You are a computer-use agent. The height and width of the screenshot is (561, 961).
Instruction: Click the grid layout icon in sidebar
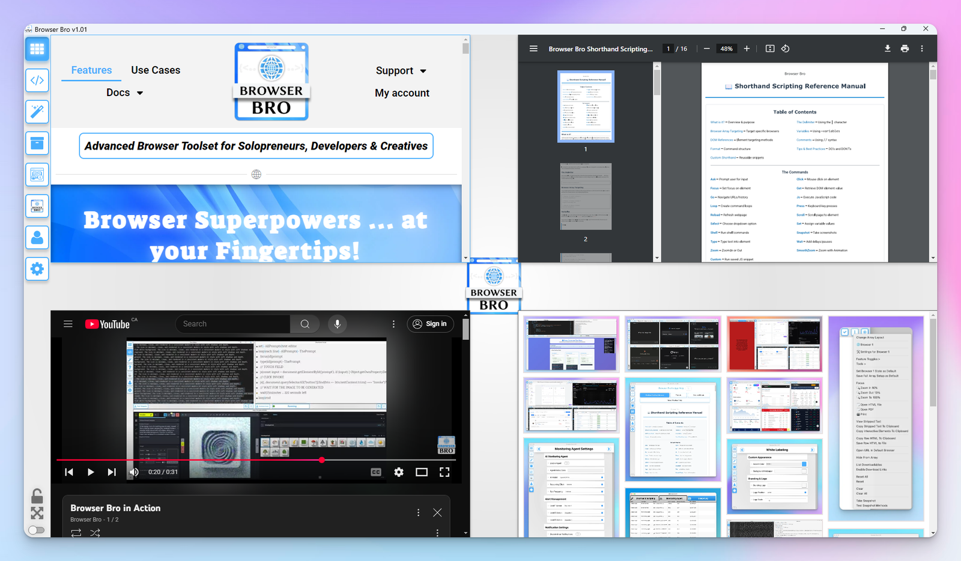[x=37, y=49]
